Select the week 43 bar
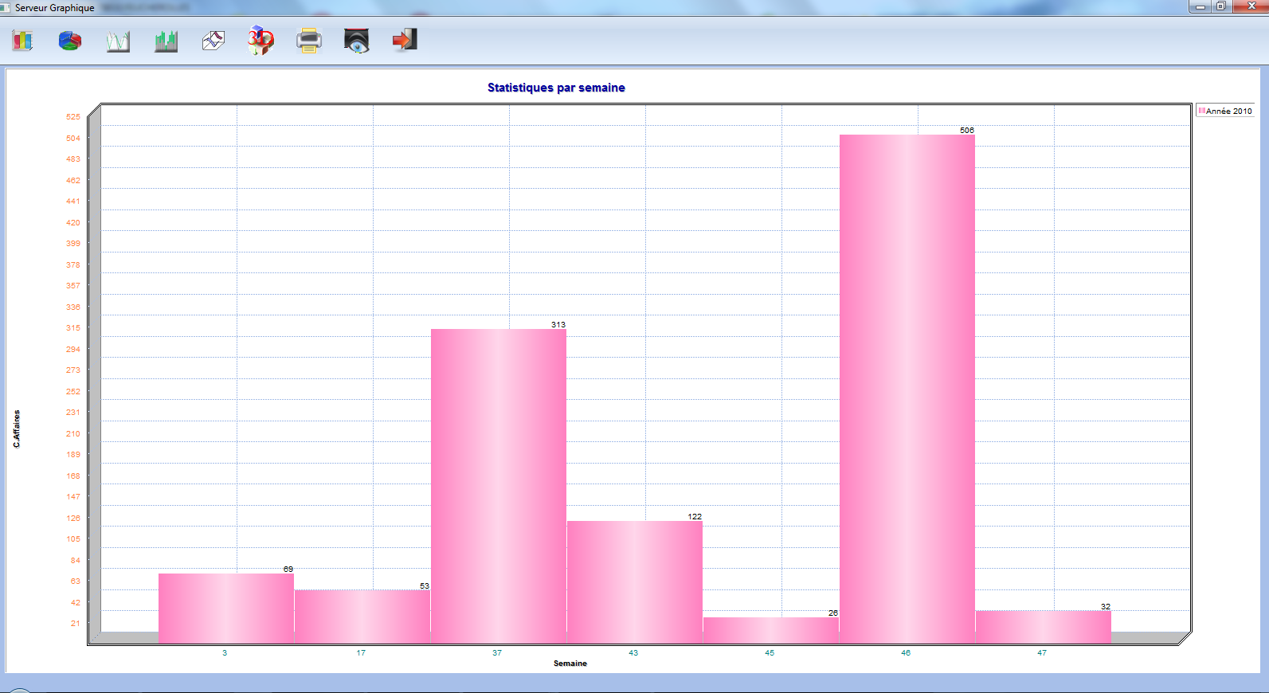This screenshot has width=1269, height=693. tap(635, 581)
